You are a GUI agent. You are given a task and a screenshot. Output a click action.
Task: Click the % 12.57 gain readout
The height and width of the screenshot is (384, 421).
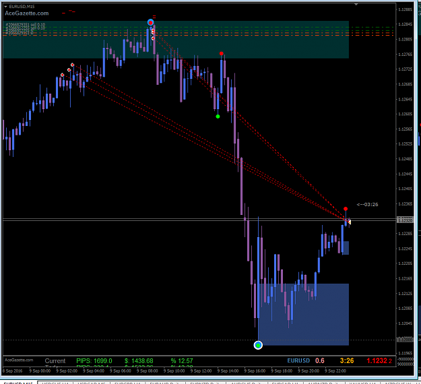click(x=182, y=361)
